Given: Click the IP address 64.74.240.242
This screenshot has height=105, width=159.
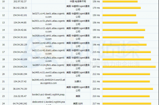Looking at the screenshot, I should click(20, 103).
